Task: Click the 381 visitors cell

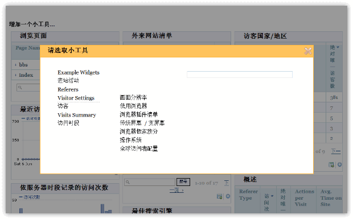Action: [334, 98]
